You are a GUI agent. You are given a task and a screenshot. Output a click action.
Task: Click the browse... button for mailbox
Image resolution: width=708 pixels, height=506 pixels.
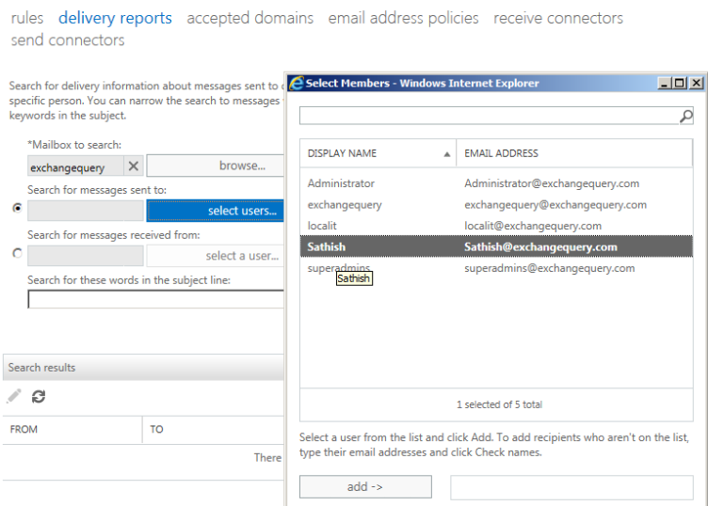(x=216, y=166)
